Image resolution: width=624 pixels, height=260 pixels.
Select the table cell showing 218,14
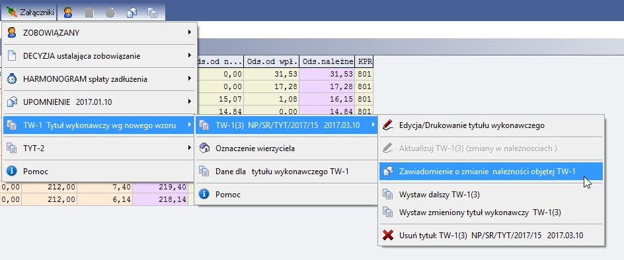click(161, 199)
